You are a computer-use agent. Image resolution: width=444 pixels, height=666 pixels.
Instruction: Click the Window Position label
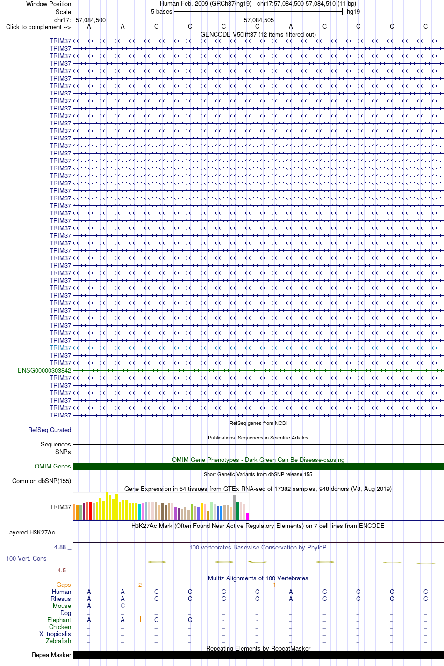(49, 4)
